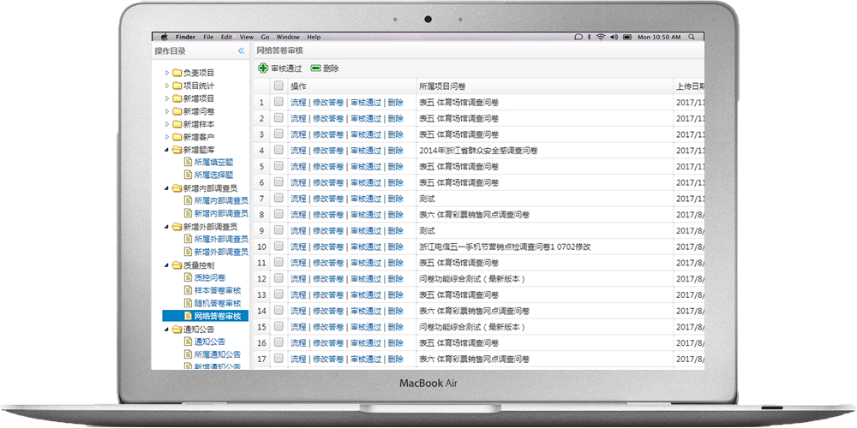Image resolution: width=857 pixels, height=428 pixels.
Task: Open the Wi-Fi status icon in menu bar
Action: coord(602,37)
